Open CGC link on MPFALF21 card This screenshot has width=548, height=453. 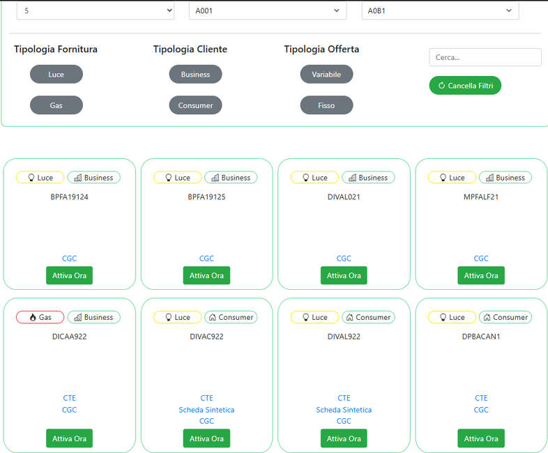[x=481, y=259]
